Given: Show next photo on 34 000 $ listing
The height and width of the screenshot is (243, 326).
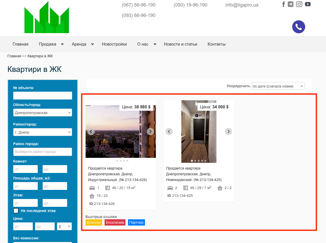Looking at the screenshot, I should [228, 132].
